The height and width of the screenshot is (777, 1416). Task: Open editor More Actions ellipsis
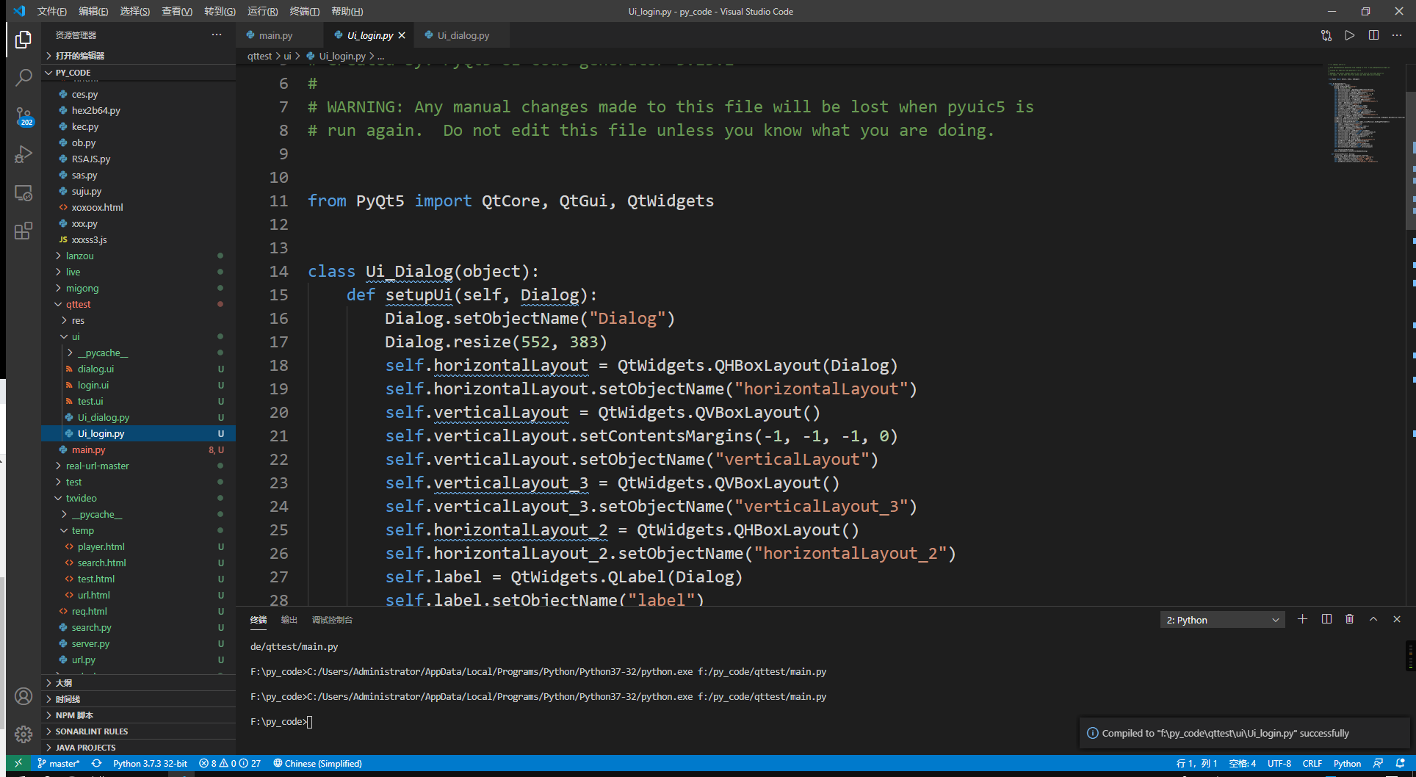[1397, 35]
